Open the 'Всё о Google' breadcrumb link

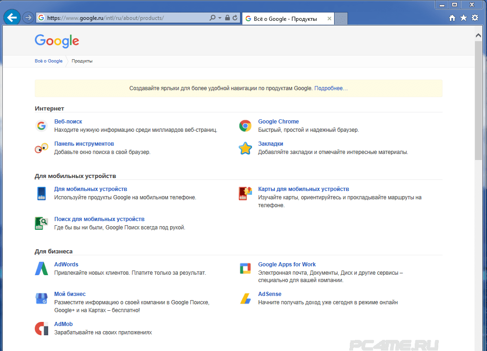tap(49, 61)
